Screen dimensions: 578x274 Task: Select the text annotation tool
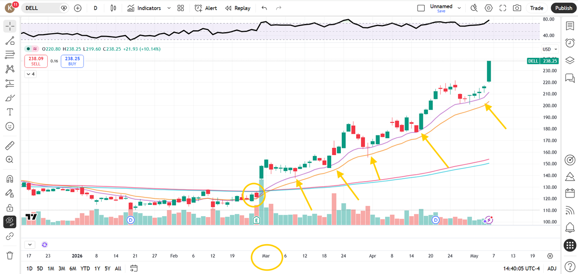pos(10,112)
